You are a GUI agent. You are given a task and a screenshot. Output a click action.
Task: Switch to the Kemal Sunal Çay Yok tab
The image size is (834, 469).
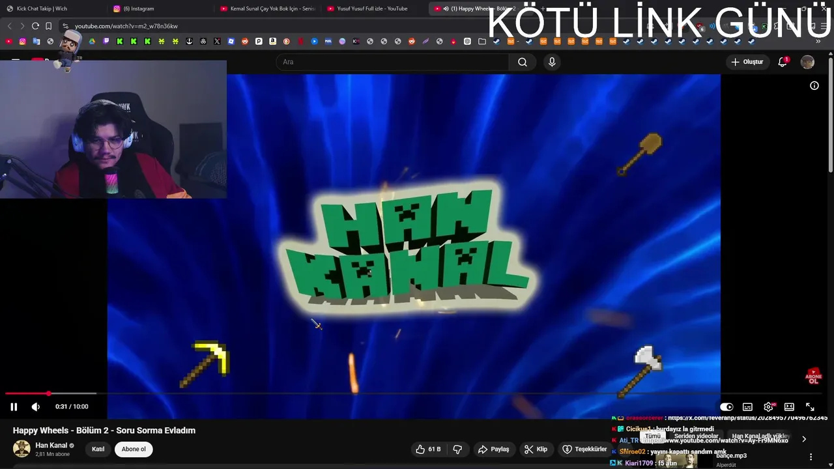[268, 8]
